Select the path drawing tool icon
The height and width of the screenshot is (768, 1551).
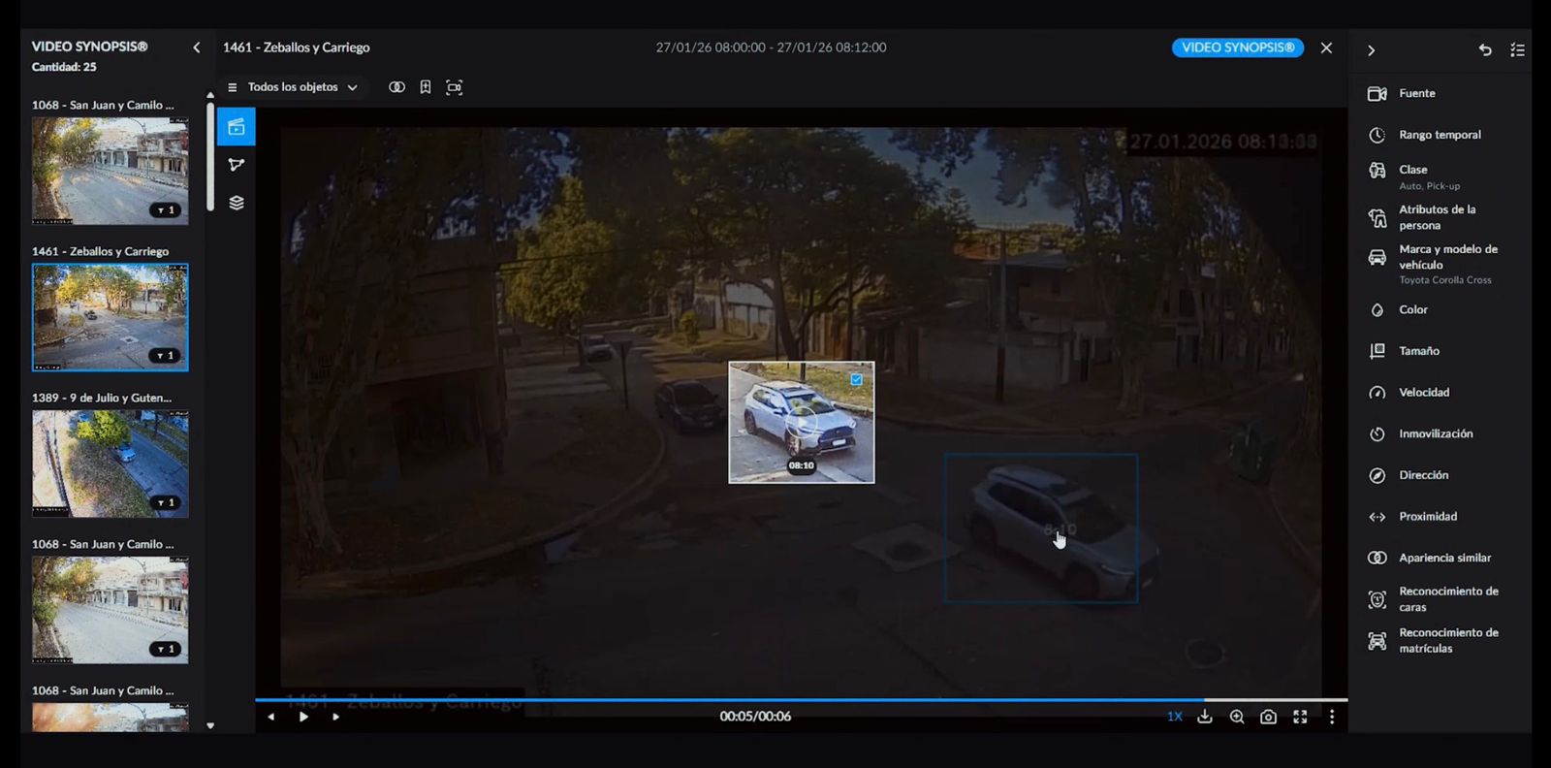237,165
